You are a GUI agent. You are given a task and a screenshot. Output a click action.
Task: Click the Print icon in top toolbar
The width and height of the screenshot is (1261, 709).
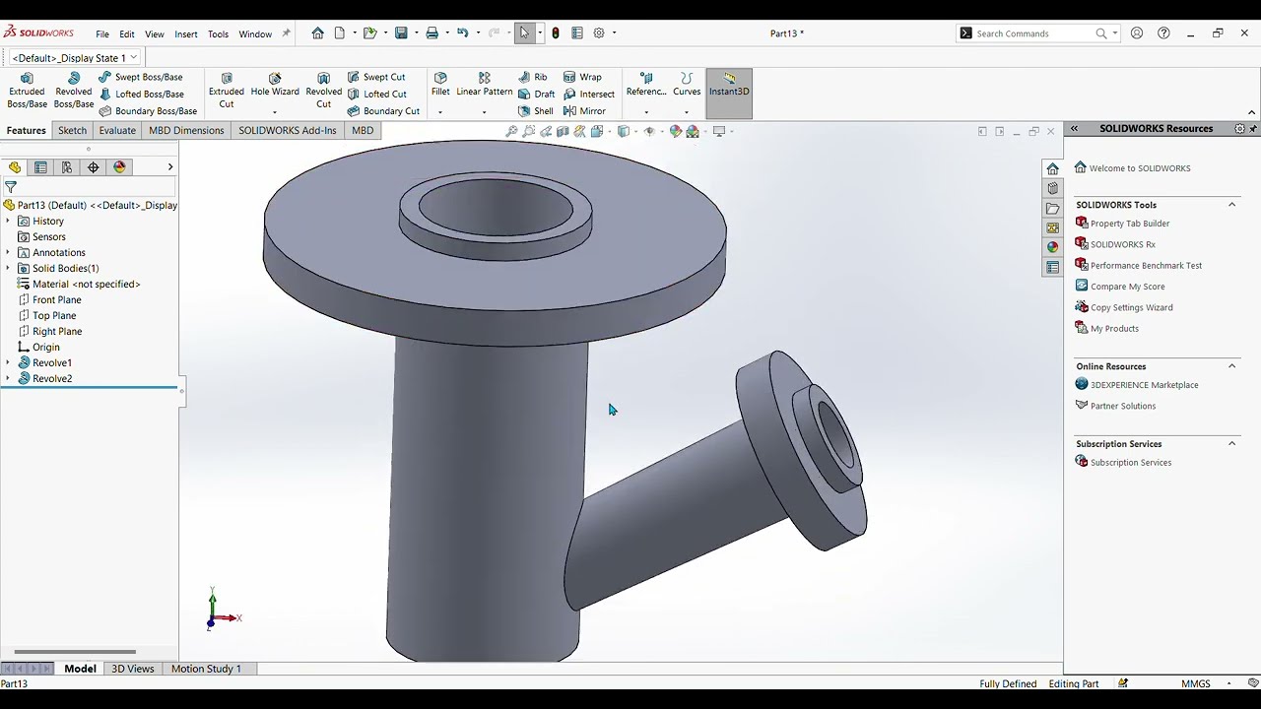[x=431, y=32]
